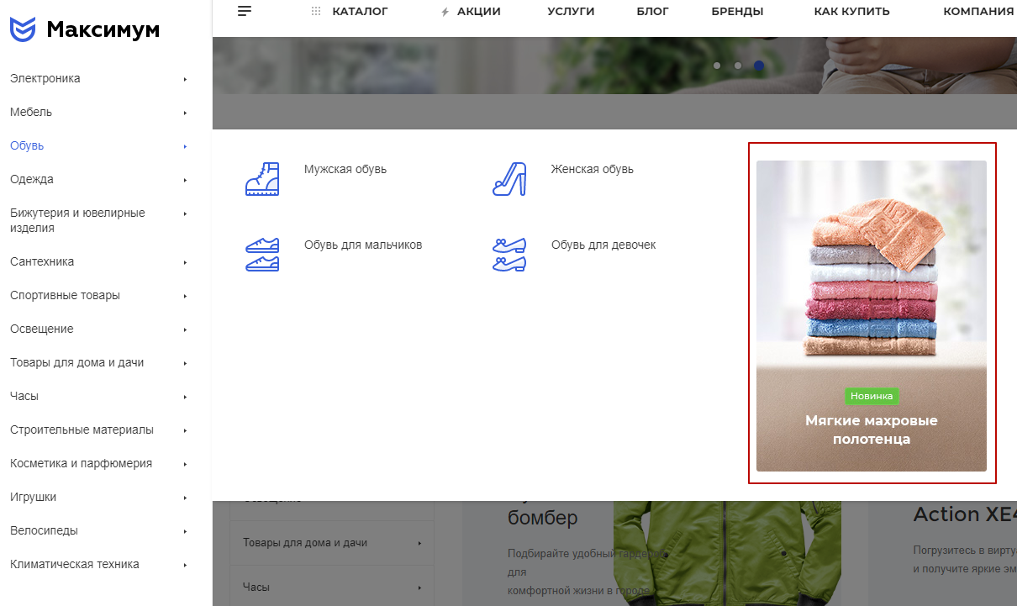
Task: Open the БЛОГ menu item
Action: [x=653, y=12]
